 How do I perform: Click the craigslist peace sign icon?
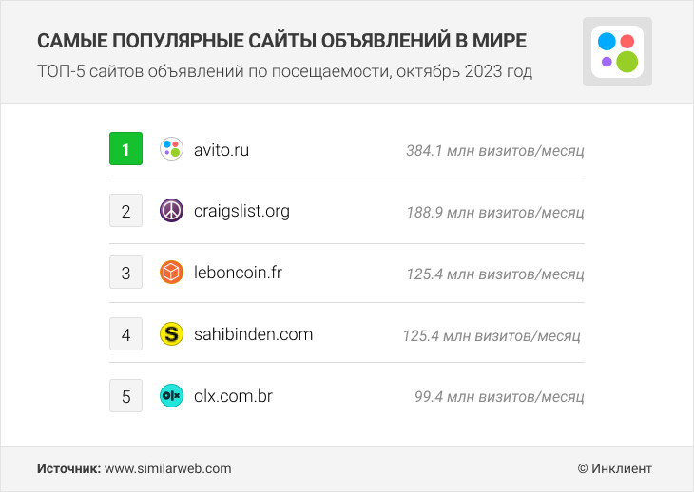(x=171, y=211)
